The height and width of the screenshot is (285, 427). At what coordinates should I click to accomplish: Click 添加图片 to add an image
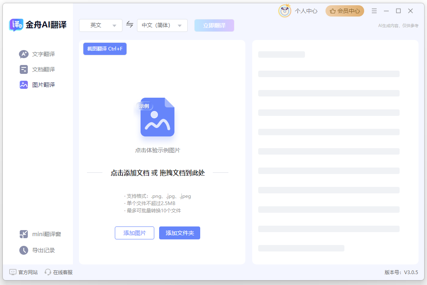pos(134,233)
